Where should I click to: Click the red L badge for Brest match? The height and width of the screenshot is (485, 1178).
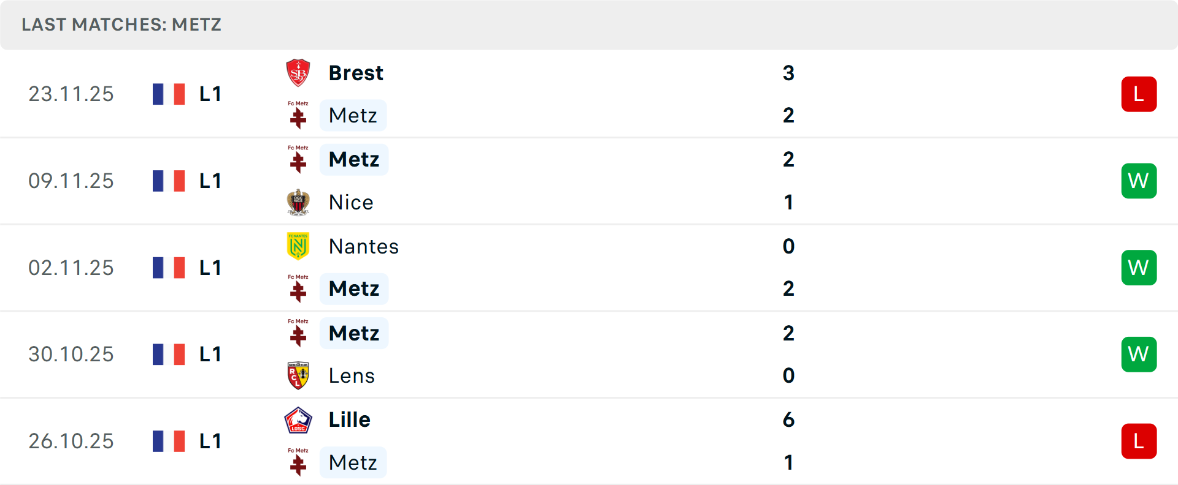pos(1139,94)
